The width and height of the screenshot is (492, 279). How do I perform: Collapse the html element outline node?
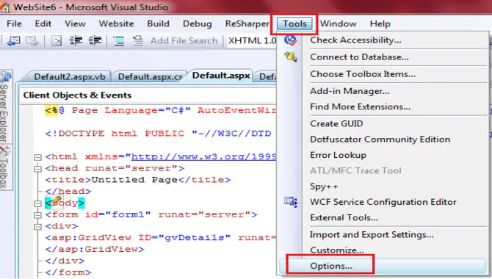tap(37, 157)
